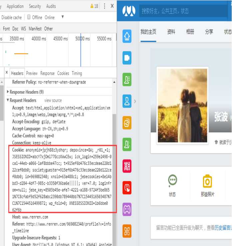232x246 pixels.
Task: Click Disable cache label
Action: click(x=11, y=17)
